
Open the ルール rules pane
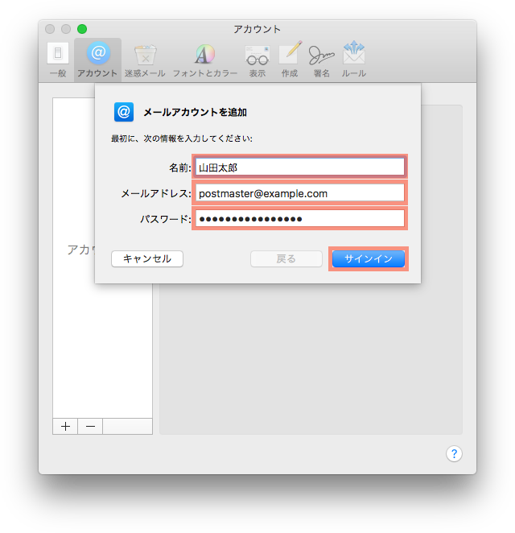[x=353, y=60]
